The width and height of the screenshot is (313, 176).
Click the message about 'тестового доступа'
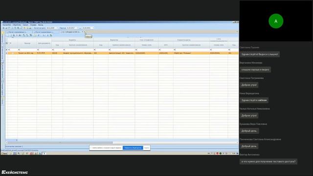point(268,161)
